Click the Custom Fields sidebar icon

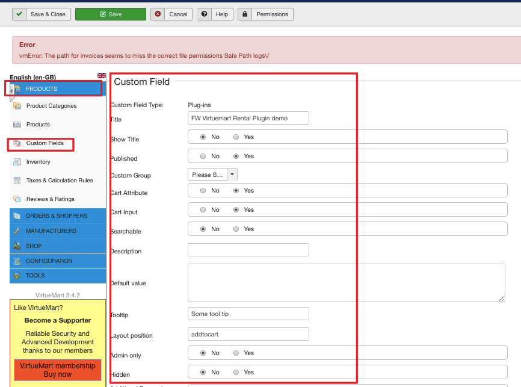[17, 143]
